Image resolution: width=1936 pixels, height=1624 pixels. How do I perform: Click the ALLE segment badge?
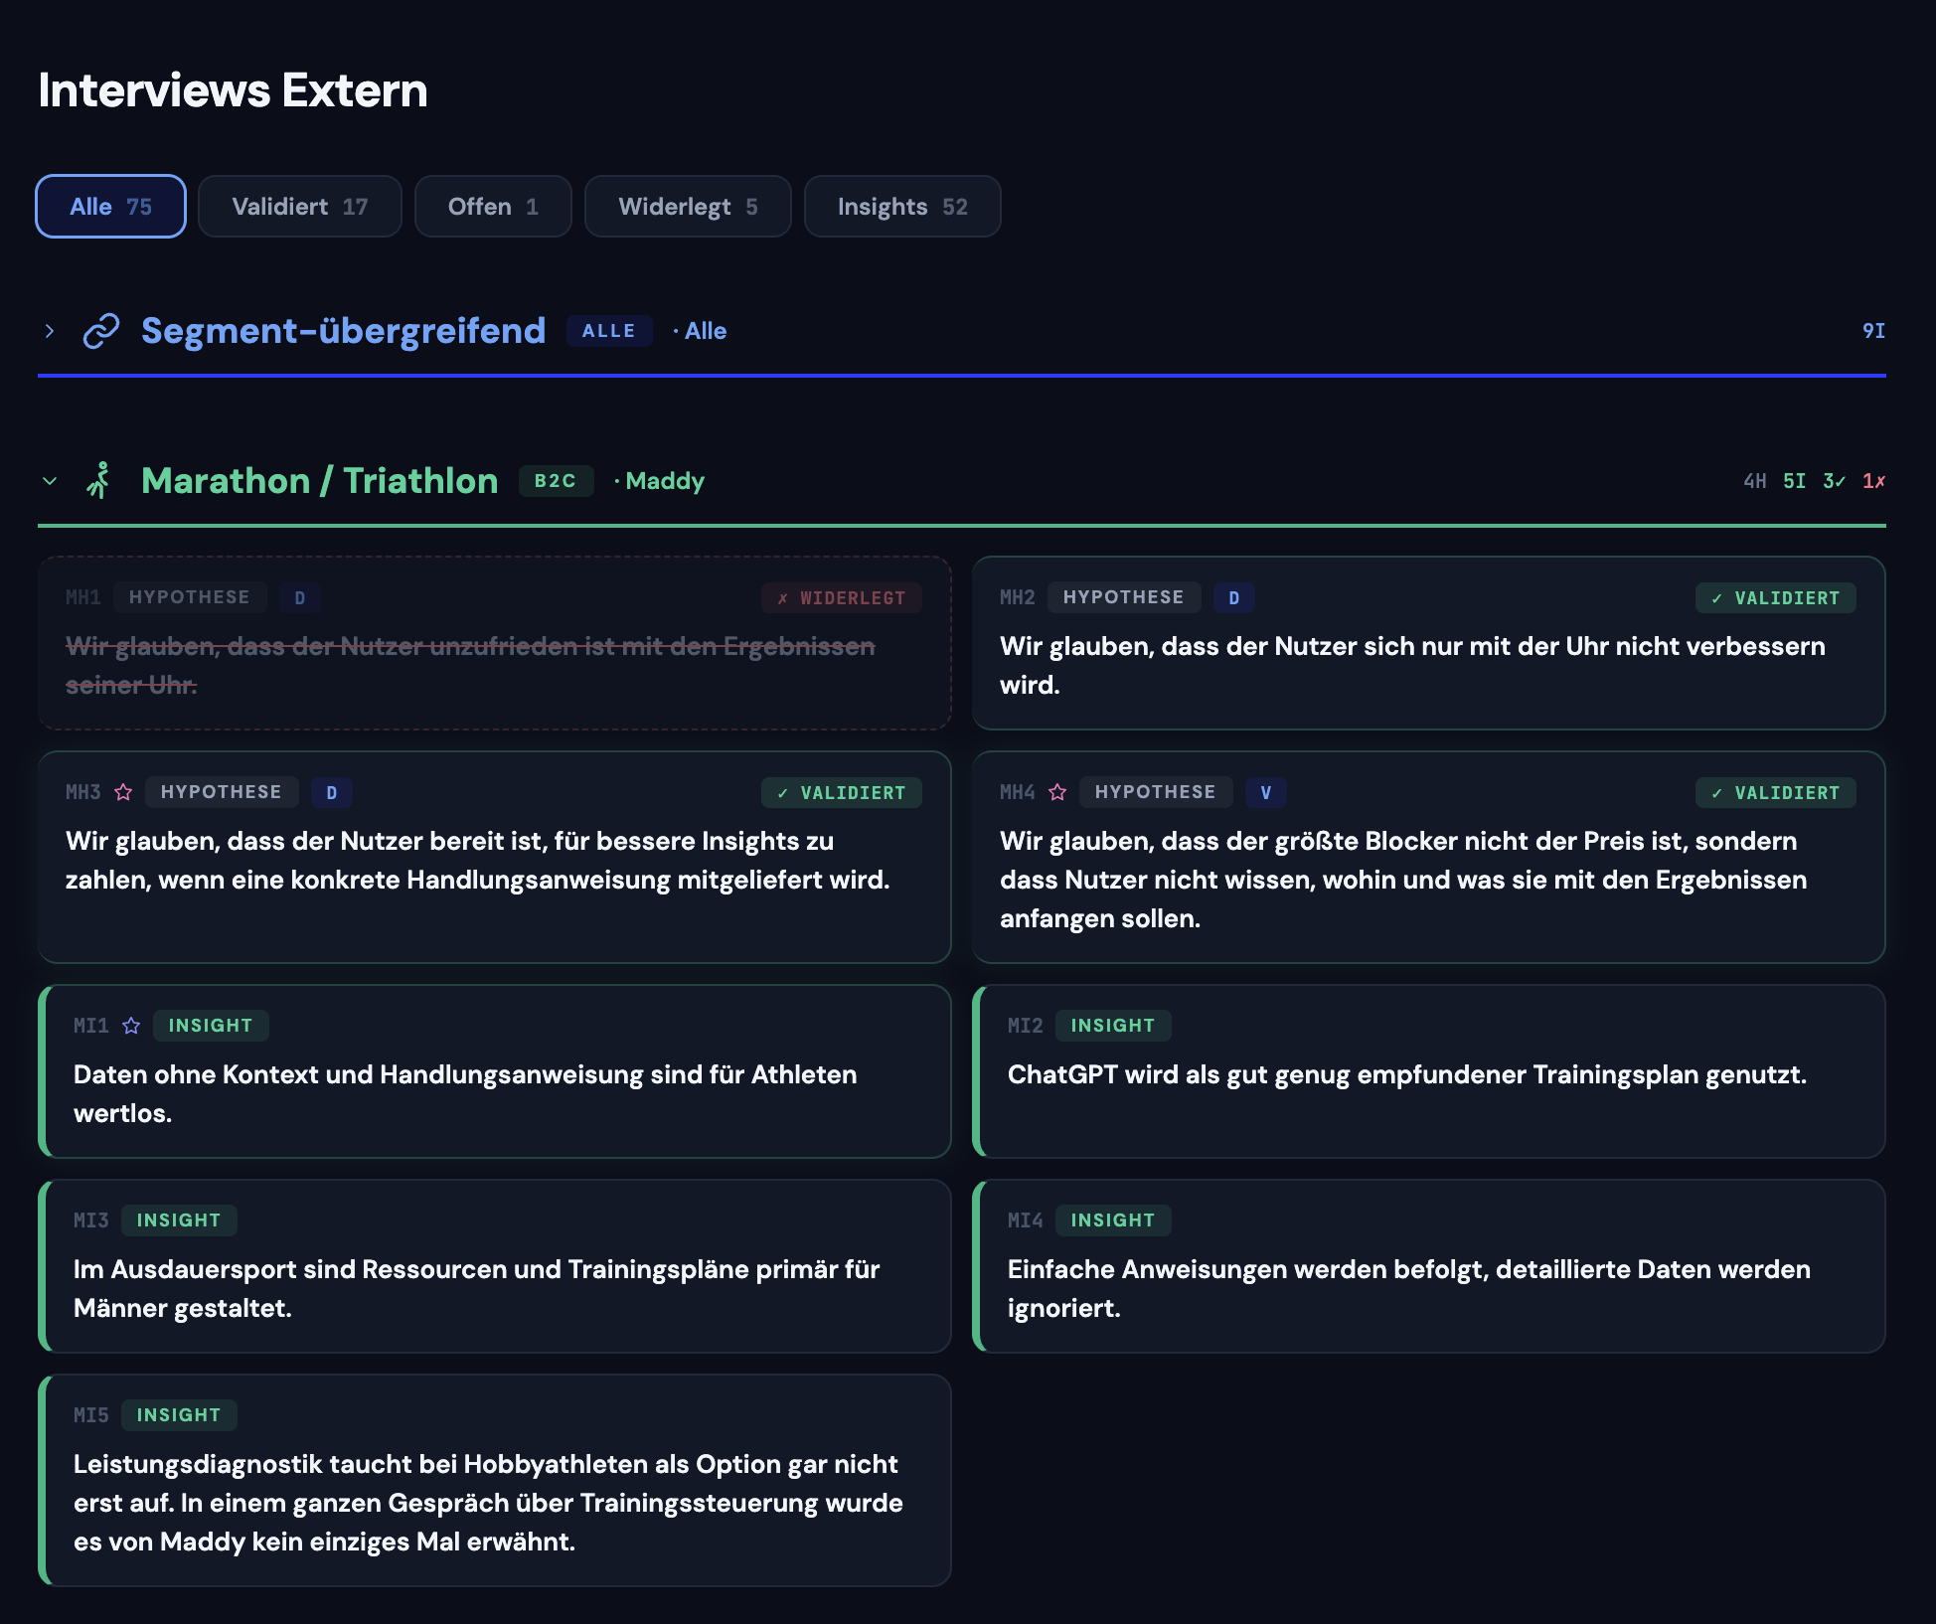609,331
